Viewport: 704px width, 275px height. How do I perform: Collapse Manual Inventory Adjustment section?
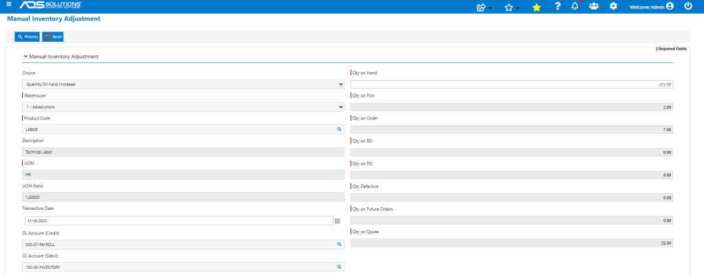25,57
